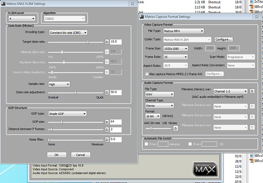This screenshot has height=183, width=263.
Task: Click the disabled Aspect Ratio Conversion dropdown
Action: tap(241, 66)
